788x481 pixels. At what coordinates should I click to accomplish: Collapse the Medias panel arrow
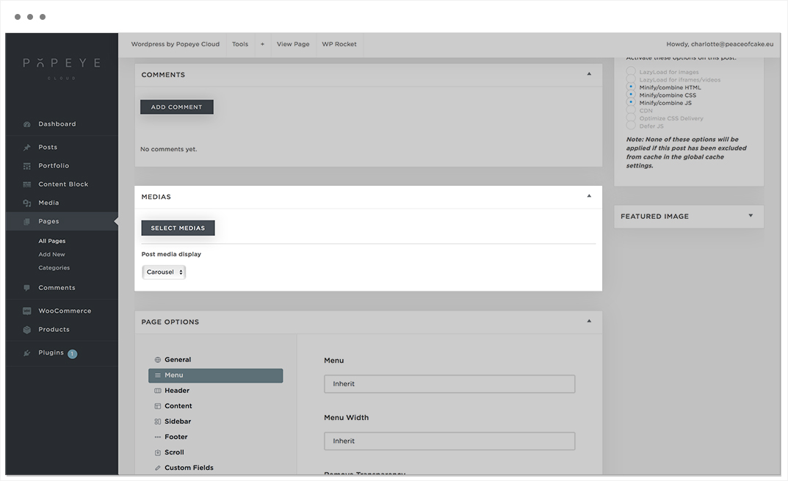coord(589,197)
